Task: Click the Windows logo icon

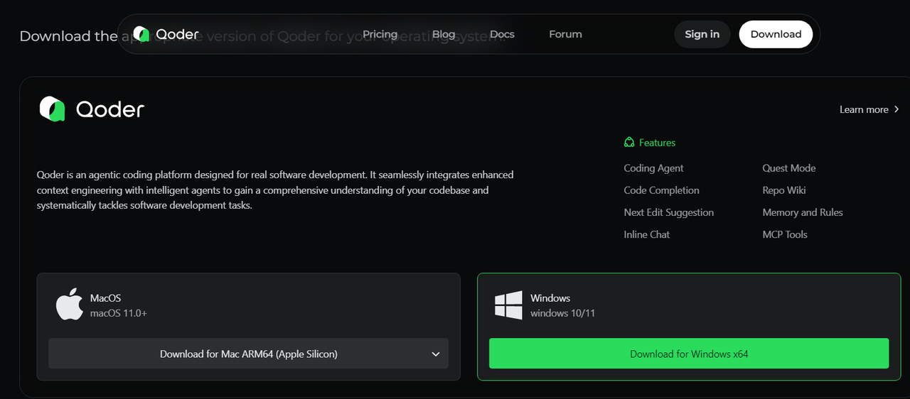Action: click(x=509, y=305)
